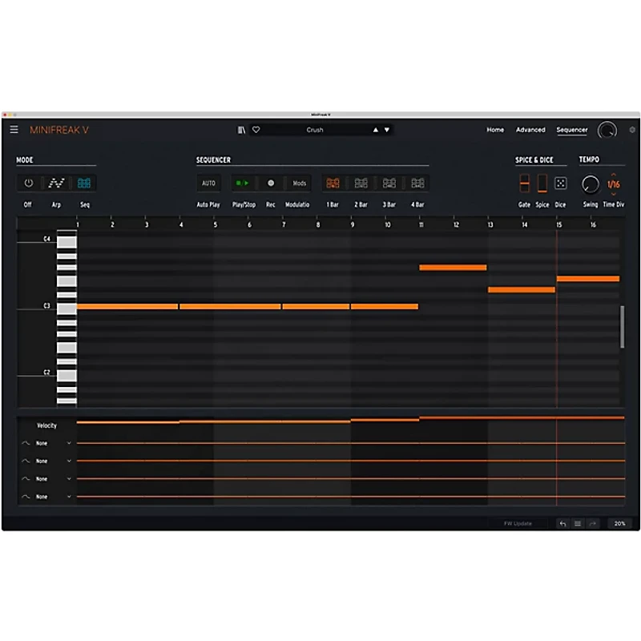The image size is (641, 641).
Task: Switch to the Advanced tab
Action: coord(530,129)
